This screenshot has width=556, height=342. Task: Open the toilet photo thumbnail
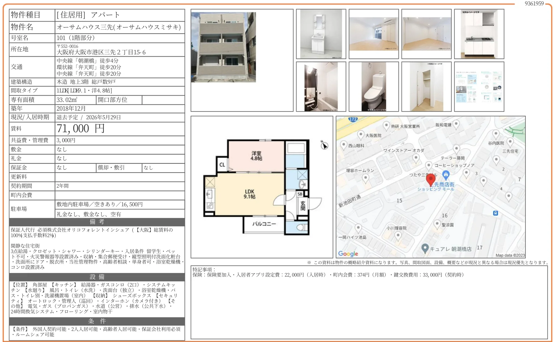[x=374, y=87]
